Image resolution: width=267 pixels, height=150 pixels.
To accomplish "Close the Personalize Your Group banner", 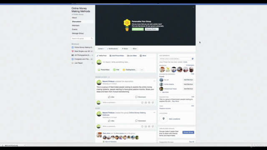I will (x=193, y=7).
